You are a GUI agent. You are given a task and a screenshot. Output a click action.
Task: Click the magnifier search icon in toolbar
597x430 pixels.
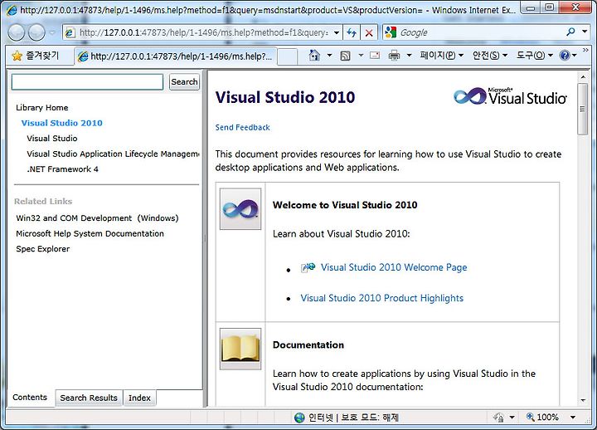[x=571, y=32]
